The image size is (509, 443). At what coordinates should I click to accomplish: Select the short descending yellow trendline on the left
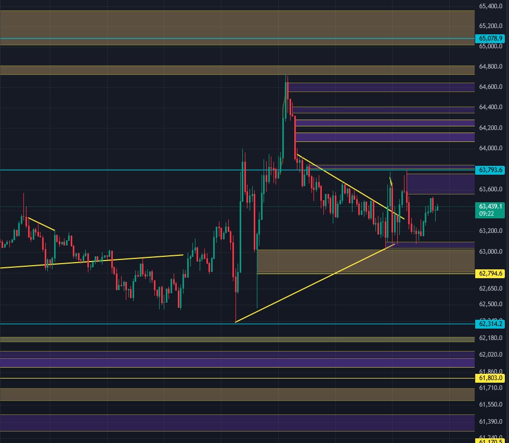41,224
